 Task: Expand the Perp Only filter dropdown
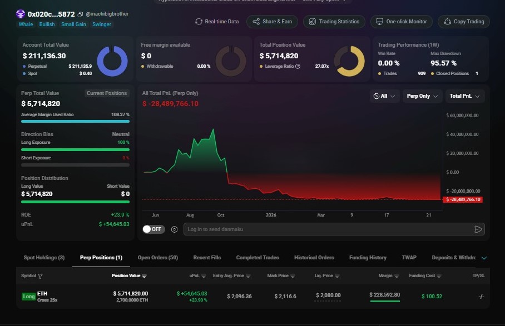point(422,96)
